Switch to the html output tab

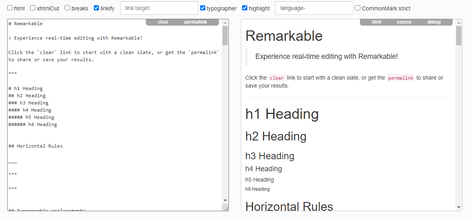(x=376, y=22)
